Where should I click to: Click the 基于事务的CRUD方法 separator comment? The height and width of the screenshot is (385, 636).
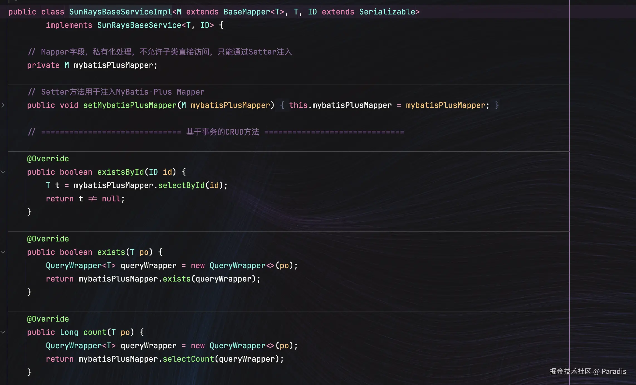tap(222, 132)
